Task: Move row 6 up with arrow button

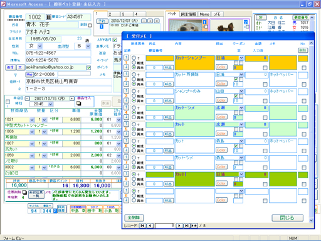Action: point(126,141)
